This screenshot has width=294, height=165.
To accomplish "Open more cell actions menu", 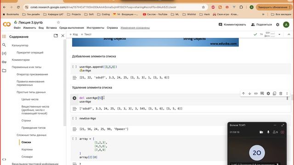I will pyautogui.click(x=287, y=93).
